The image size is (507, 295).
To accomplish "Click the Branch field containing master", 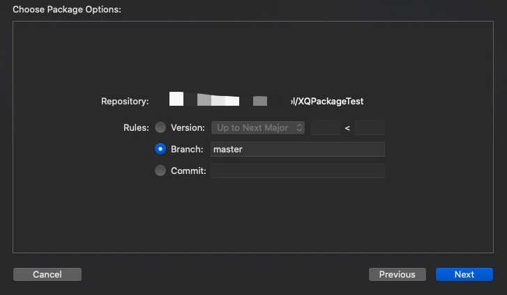I will pos(298,149).
